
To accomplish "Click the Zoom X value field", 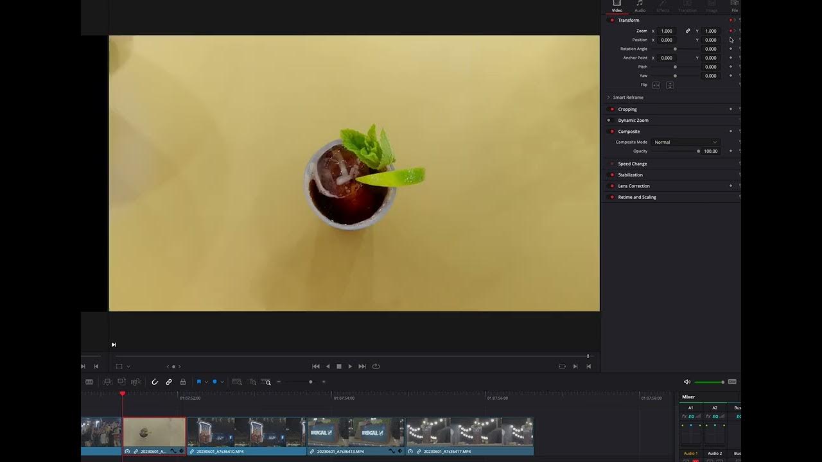I will [x=667, y=31].
